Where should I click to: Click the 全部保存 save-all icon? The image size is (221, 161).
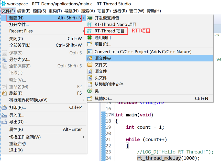click(x=4, y=66)
